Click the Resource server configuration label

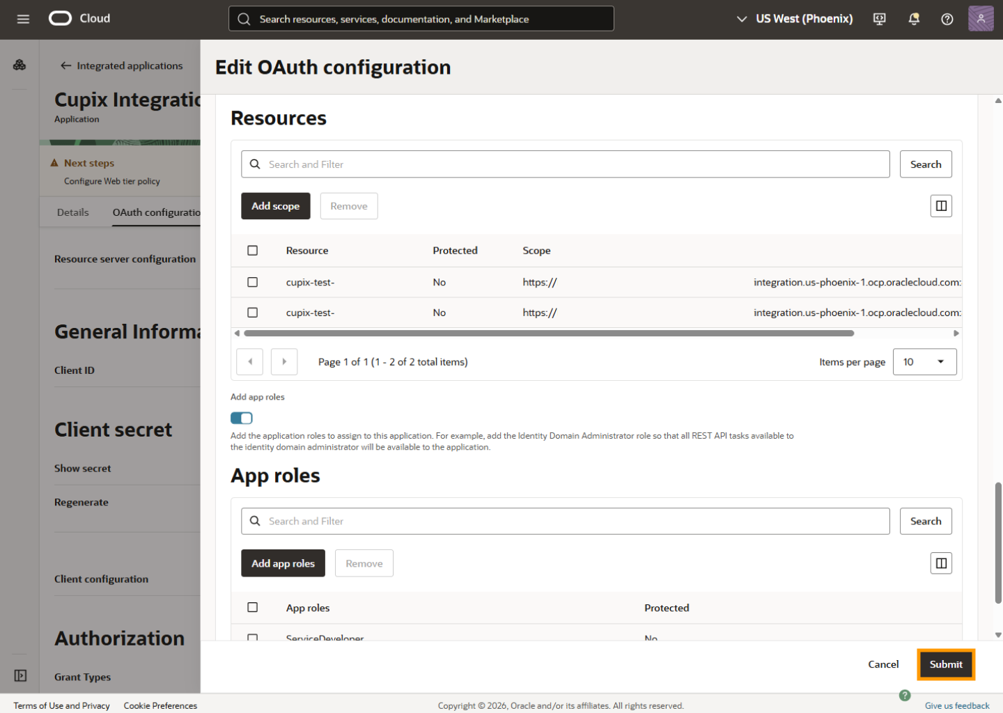coord(125,259)
